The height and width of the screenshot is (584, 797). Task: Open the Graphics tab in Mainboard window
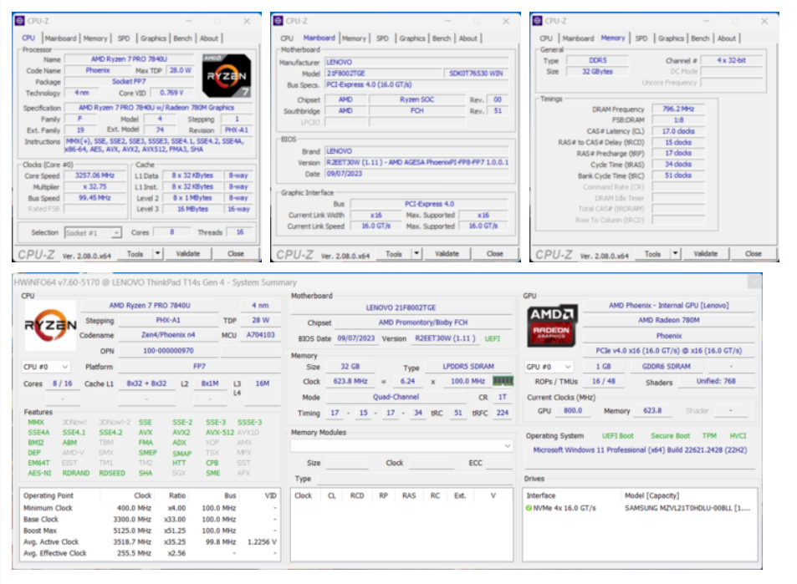point(412,38)
